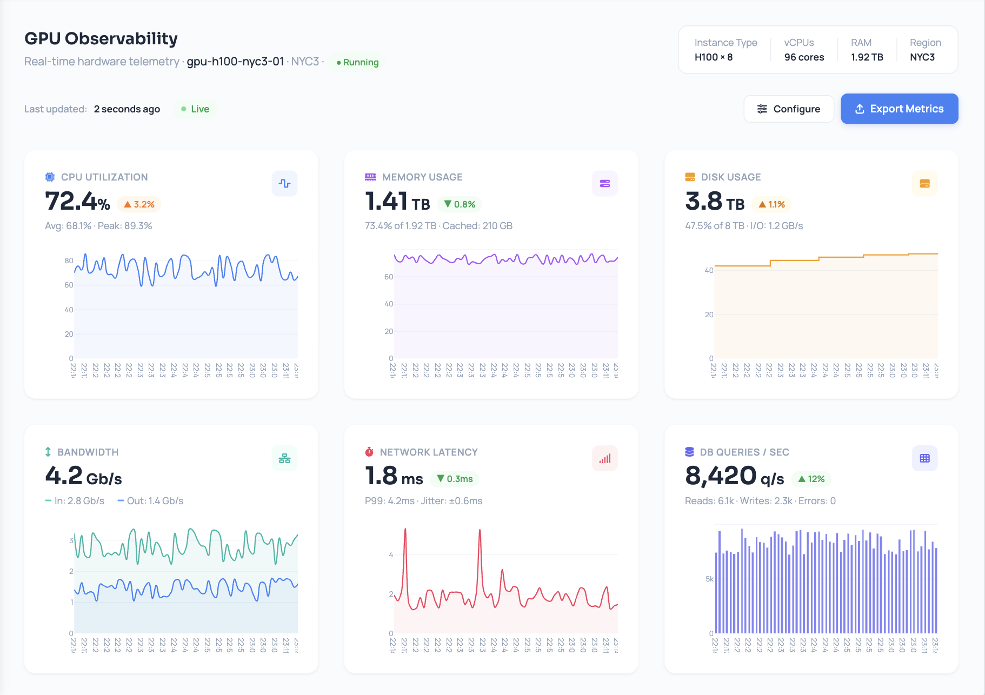Click the gpu-h100-nyc3-01 instance name
Screen dimensions: 985x695
point(235,62)
